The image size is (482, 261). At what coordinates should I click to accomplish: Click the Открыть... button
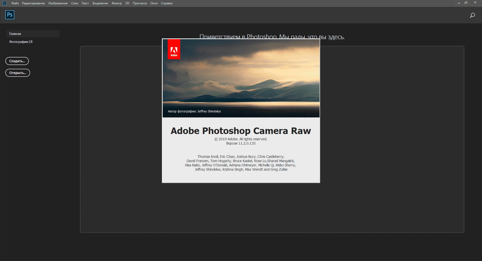tap(18, 73)
